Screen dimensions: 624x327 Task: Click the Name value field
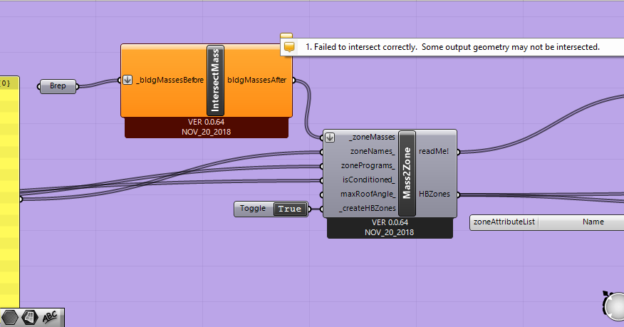click(x=581, y=222)
